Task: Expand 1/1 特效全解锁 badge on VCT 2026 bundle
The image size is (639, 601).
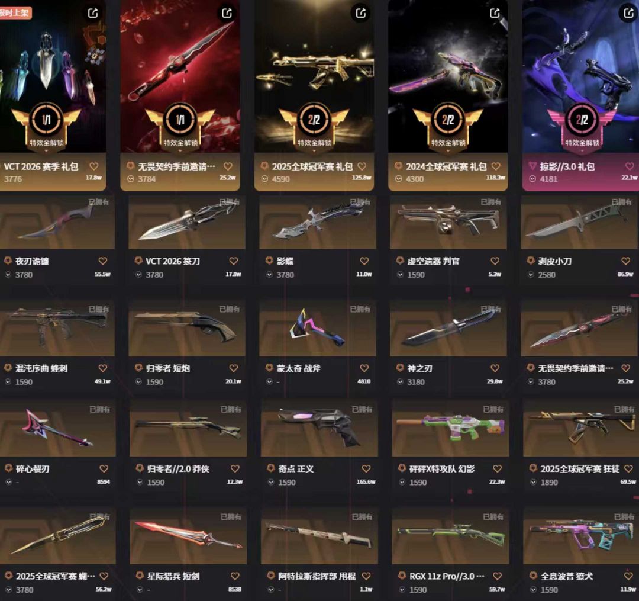Action: tap(46, 127)
